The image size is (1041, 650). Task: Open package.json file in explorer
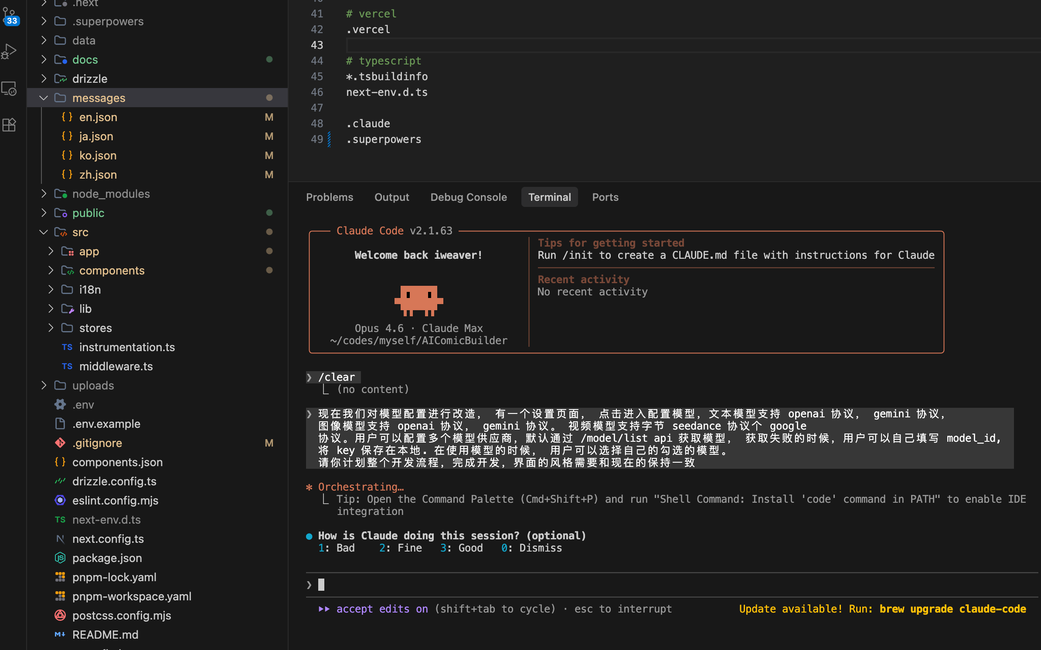107,558
